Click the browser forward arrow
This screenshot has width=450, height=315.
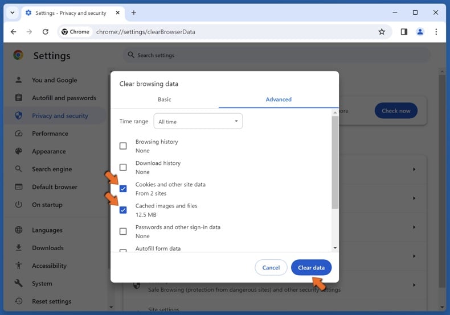tap(29, 32)
